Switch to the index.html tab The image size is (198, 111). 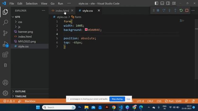pos(62,11)
